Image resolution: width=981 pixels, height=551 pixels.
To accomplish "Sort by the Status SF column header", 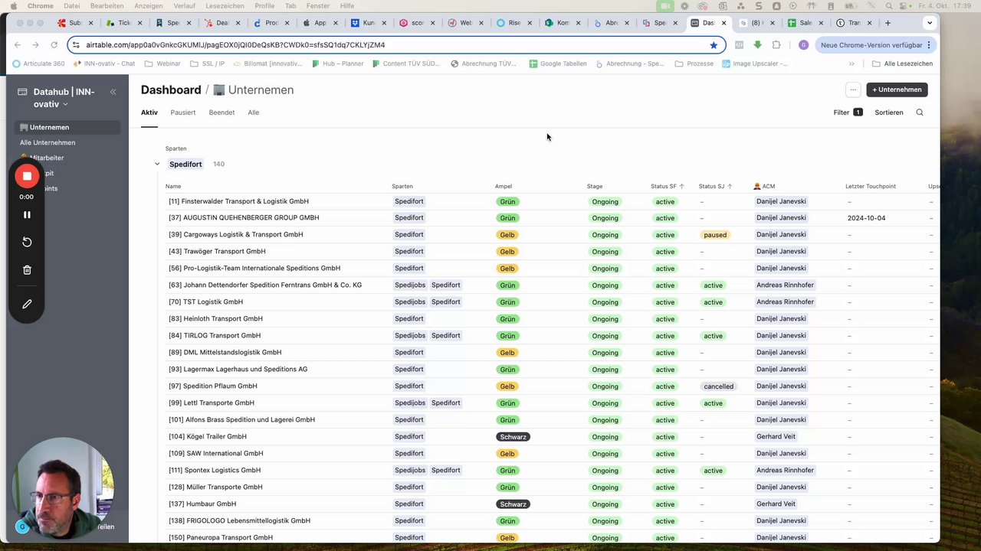I will click(x=667, y=186).
